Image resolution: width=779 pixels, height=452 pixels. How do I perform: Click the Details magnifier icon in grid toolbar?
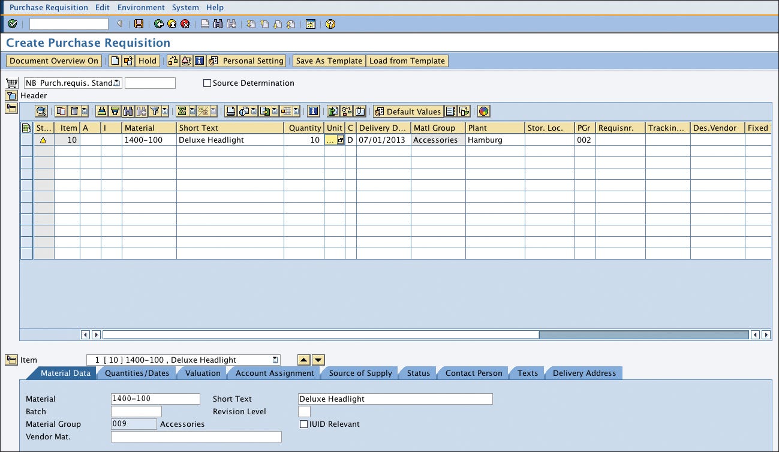[41, 112]
